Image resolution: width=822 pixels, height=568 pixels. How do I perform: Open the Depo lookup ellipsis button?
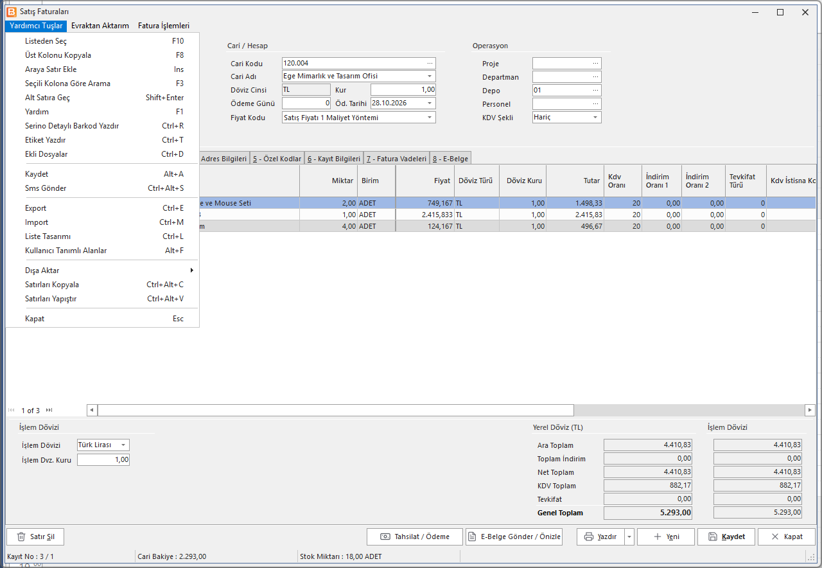click(x=596, y=90)
